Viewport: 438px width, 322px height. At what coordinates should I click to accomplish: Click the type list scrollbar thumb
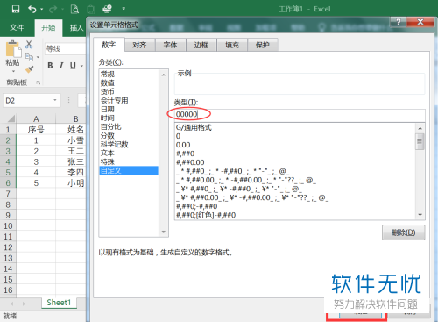[420, 141]
